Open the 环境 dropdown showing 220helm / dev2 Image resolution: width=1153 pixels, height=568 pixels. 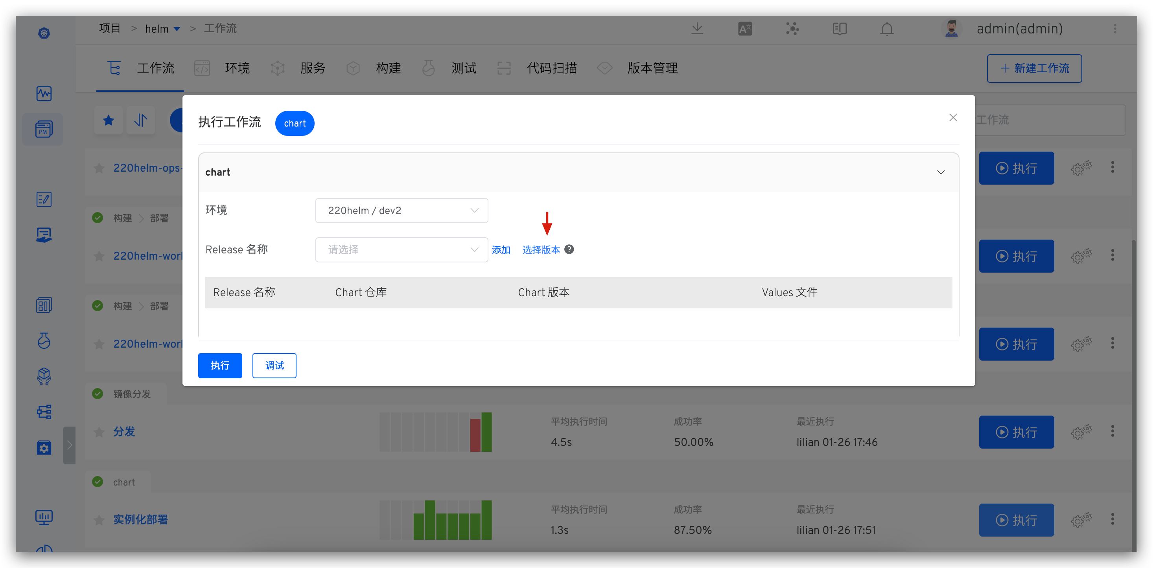coord(401,211)
